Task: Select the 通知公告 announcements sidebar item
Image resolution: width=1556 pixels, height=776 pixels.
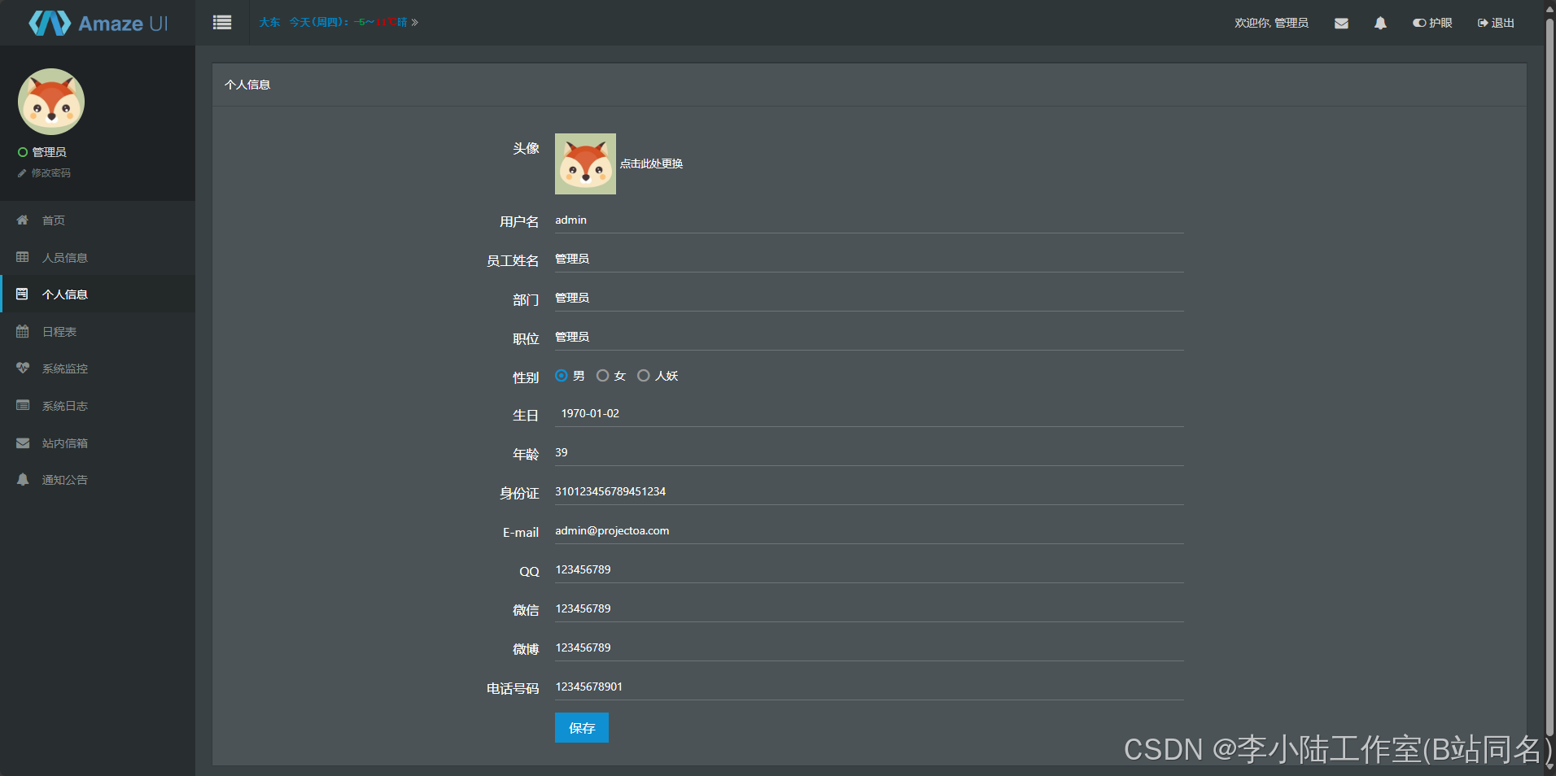Action: (x=65, y=479)
